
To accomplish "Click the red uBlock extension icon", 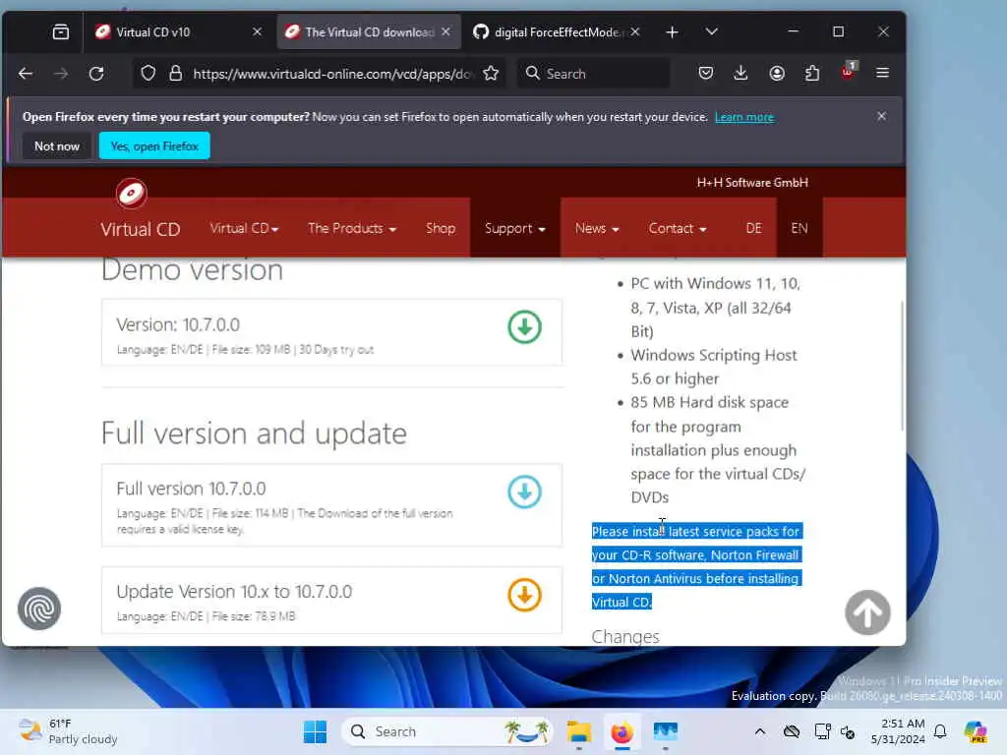I will pos(848,72).
